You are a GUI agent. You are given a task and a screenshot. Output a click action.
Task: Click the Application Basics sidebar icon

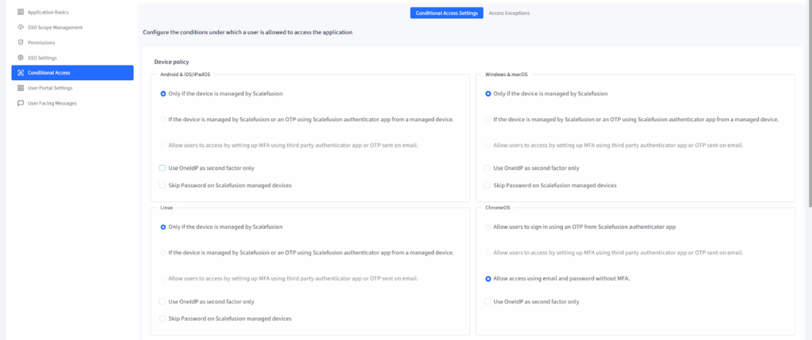pos(20,13)
